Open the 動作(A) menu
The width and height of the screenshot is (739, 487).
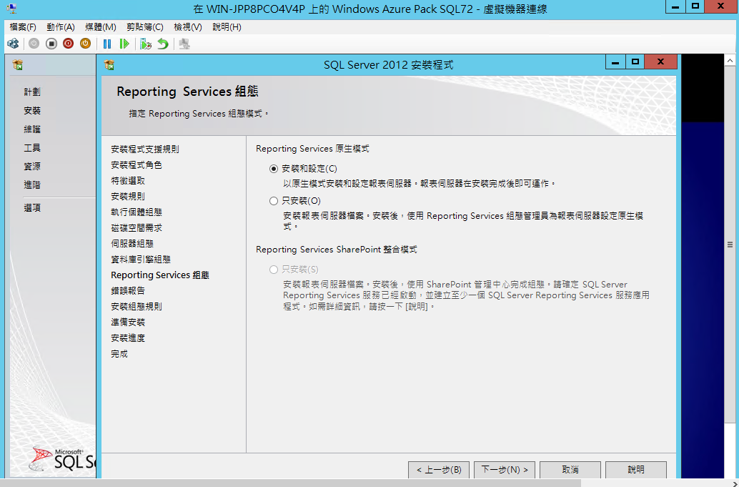(x=61, y=27)
